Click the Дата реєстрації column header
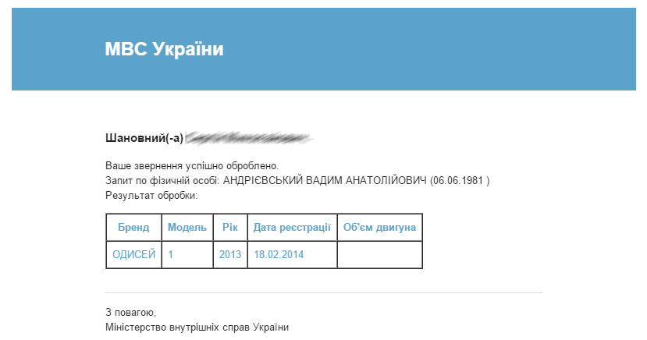The image size is (647, 340). click(x=292, y=228)
